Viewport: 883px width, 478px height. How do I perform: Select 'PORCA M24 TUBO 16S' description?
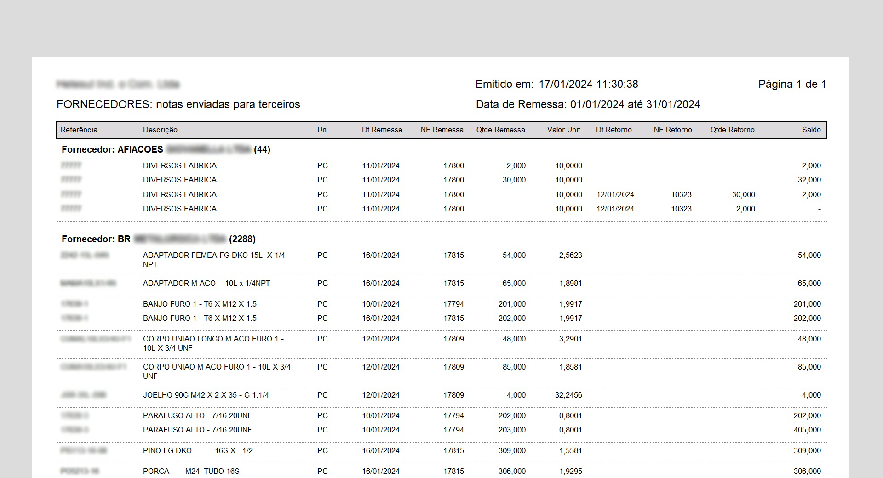191,471
